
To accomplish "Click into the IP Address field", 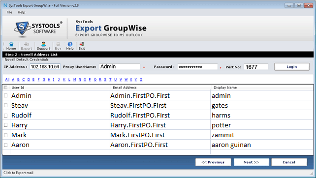I will [x=45, y=67].
